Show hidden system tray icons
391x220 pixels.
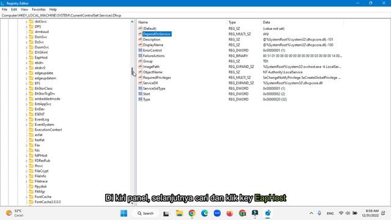tap(311, 213)
